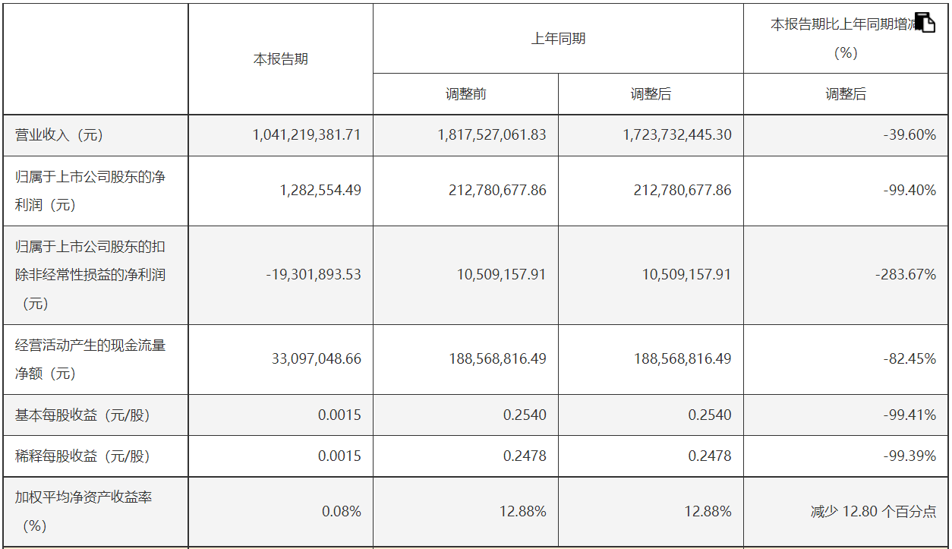The width and height of the screenshot is (952, 549).
Task: Click the 稀释每股收益（元/股） row label
Action: 83,456
